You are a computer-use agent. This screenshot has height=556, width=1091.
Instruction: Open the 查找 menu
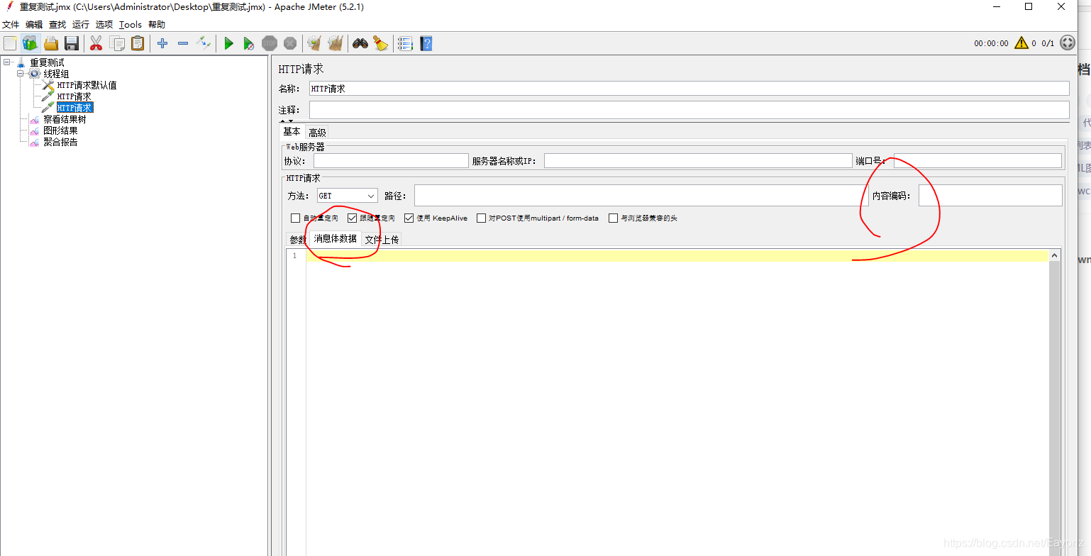click(x=57, y=24)
